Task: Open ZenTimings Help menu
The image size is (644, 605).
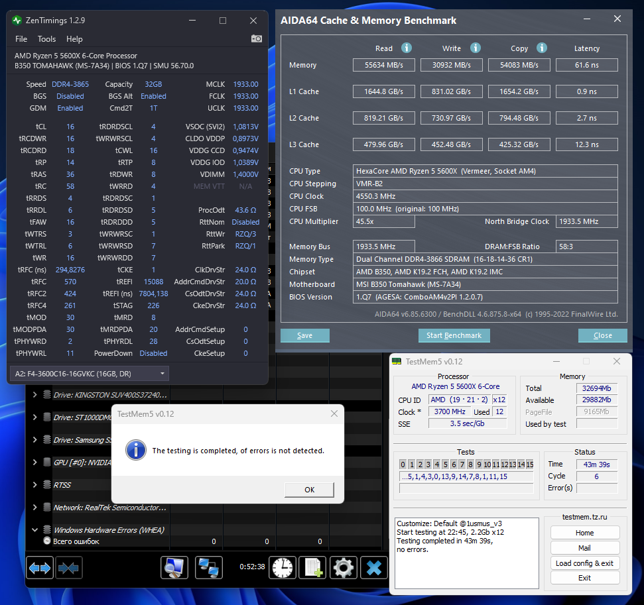Action: pyautogui.click(x=74, y=39)
